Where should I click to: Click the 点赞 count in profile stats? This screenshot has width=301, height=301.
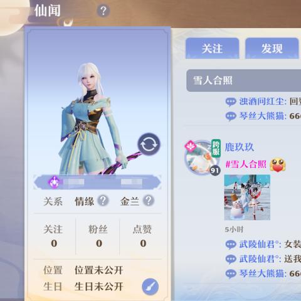tap(143, 236)
